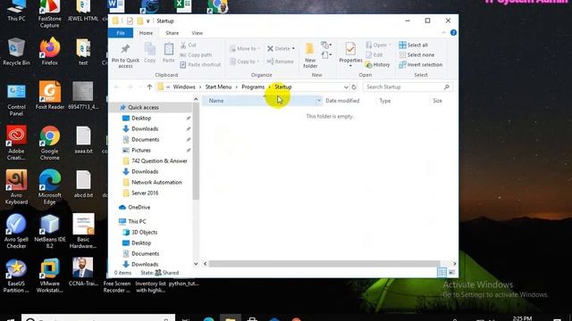Viewport: 572px width, 321px height.
Task: Click Select none in ribbon
Action: [416, 54]
